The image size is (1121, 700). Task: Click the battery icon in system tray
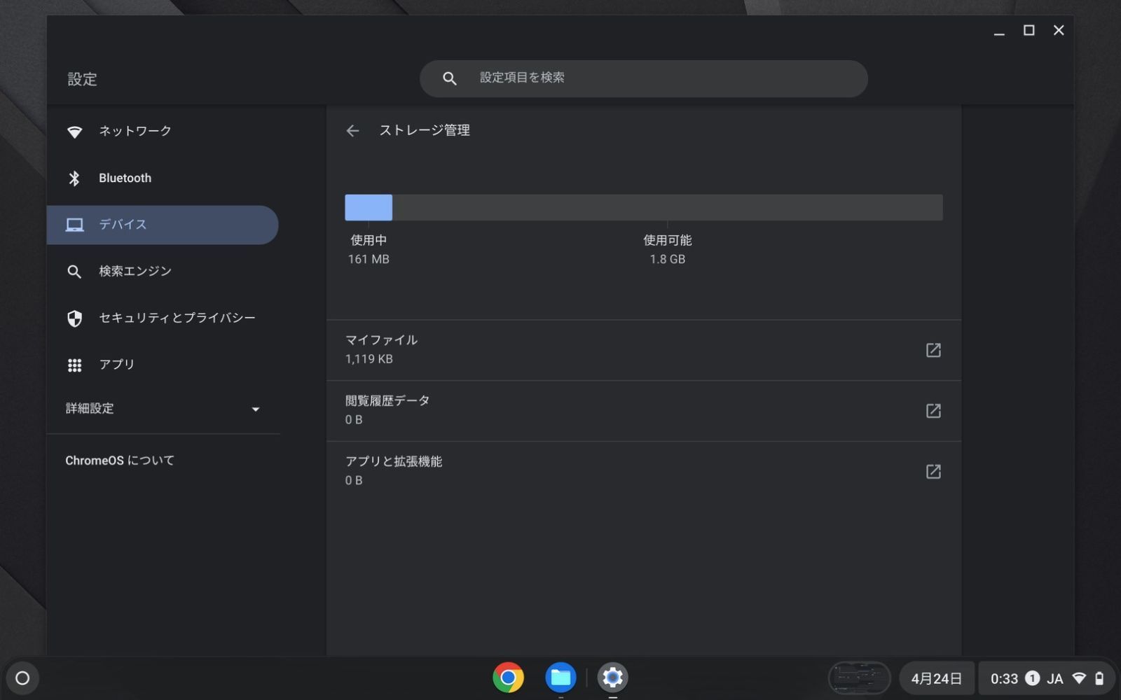[1099, 678]
